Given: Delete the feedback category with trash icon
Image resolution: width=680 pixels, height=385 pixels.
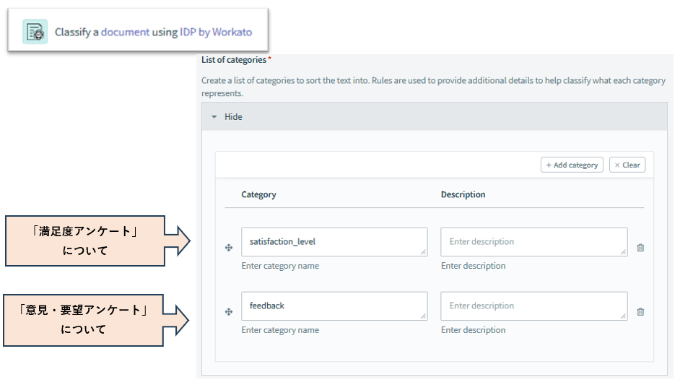Looking at the screenshot, I should 640,312.
